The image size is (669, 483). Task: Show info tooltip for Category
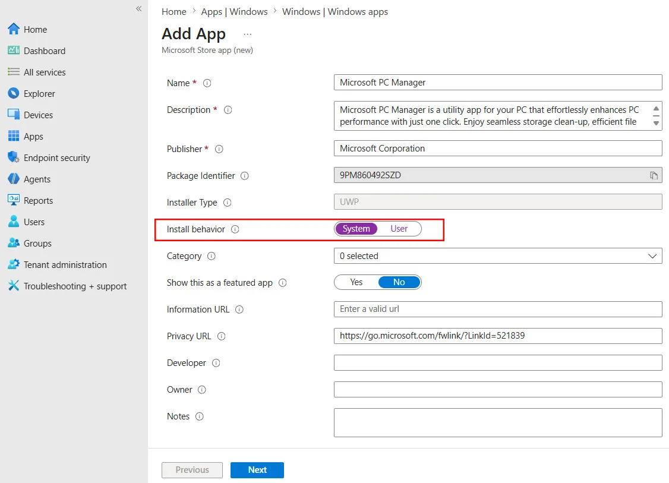(x=211, y=256)
